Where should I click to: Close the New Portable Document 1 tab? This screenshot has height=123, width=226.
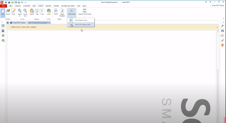click(x=49, y=23)
